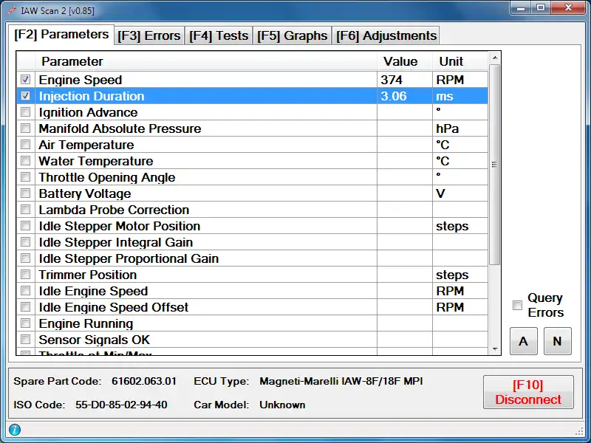Viewport: 591px width, 443px height.
Task: Switch to the [F2] Parameters tab
Action: 61,35
